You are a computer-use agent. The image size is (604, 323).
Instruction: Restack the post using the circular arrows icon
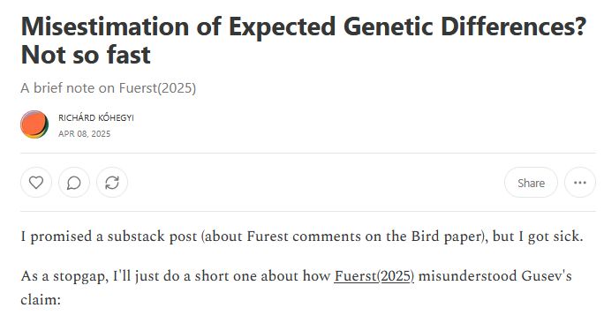(112, 183)
